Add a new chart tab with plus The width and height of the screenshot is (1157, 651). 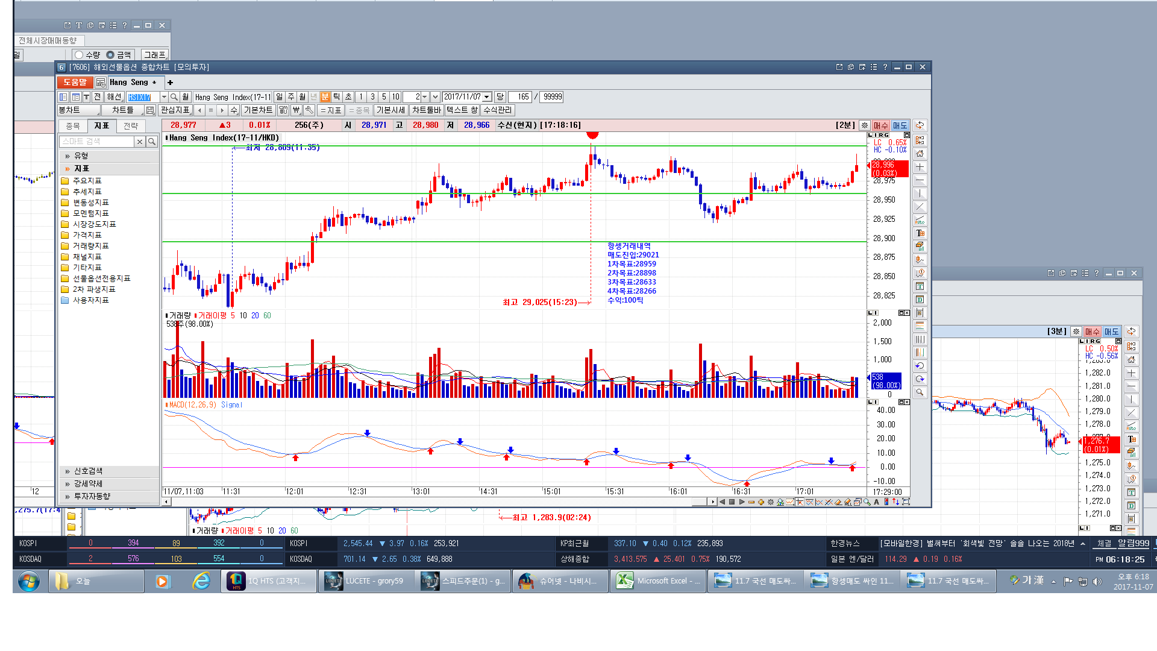tap(170, 83)
